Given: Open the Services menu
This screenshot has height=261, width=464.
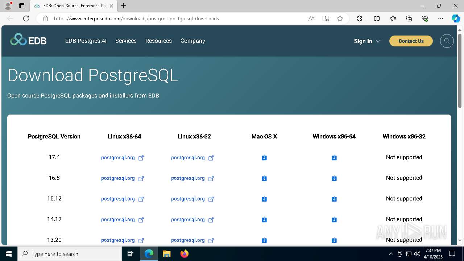Looking at the screenshot, I should 126,41.
